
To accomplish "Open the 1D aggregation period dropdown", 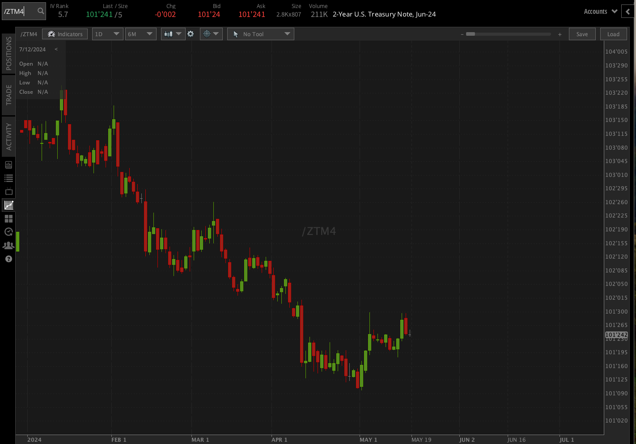I will 108,34.
